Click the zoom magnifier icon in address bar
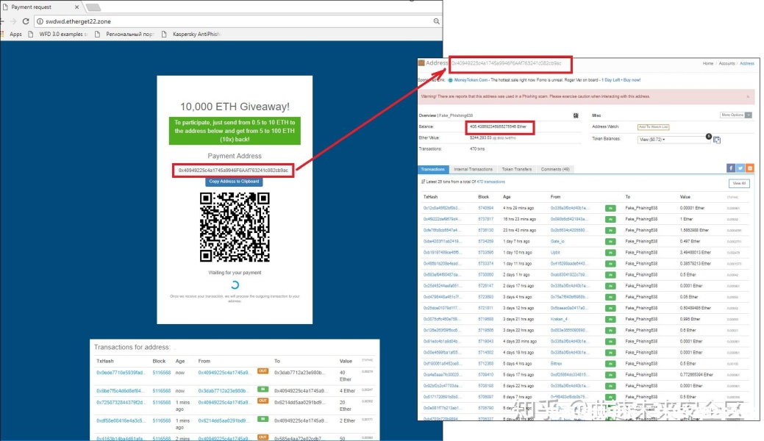This screenshot has width=764, height=441. pos(436,21)
